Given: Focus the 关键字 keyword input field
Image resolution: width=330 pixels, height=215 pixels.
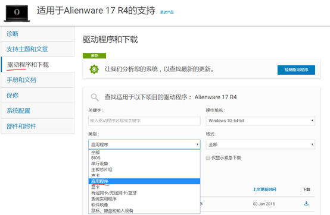Looking at the screenshot, I should tap(144, 121).
